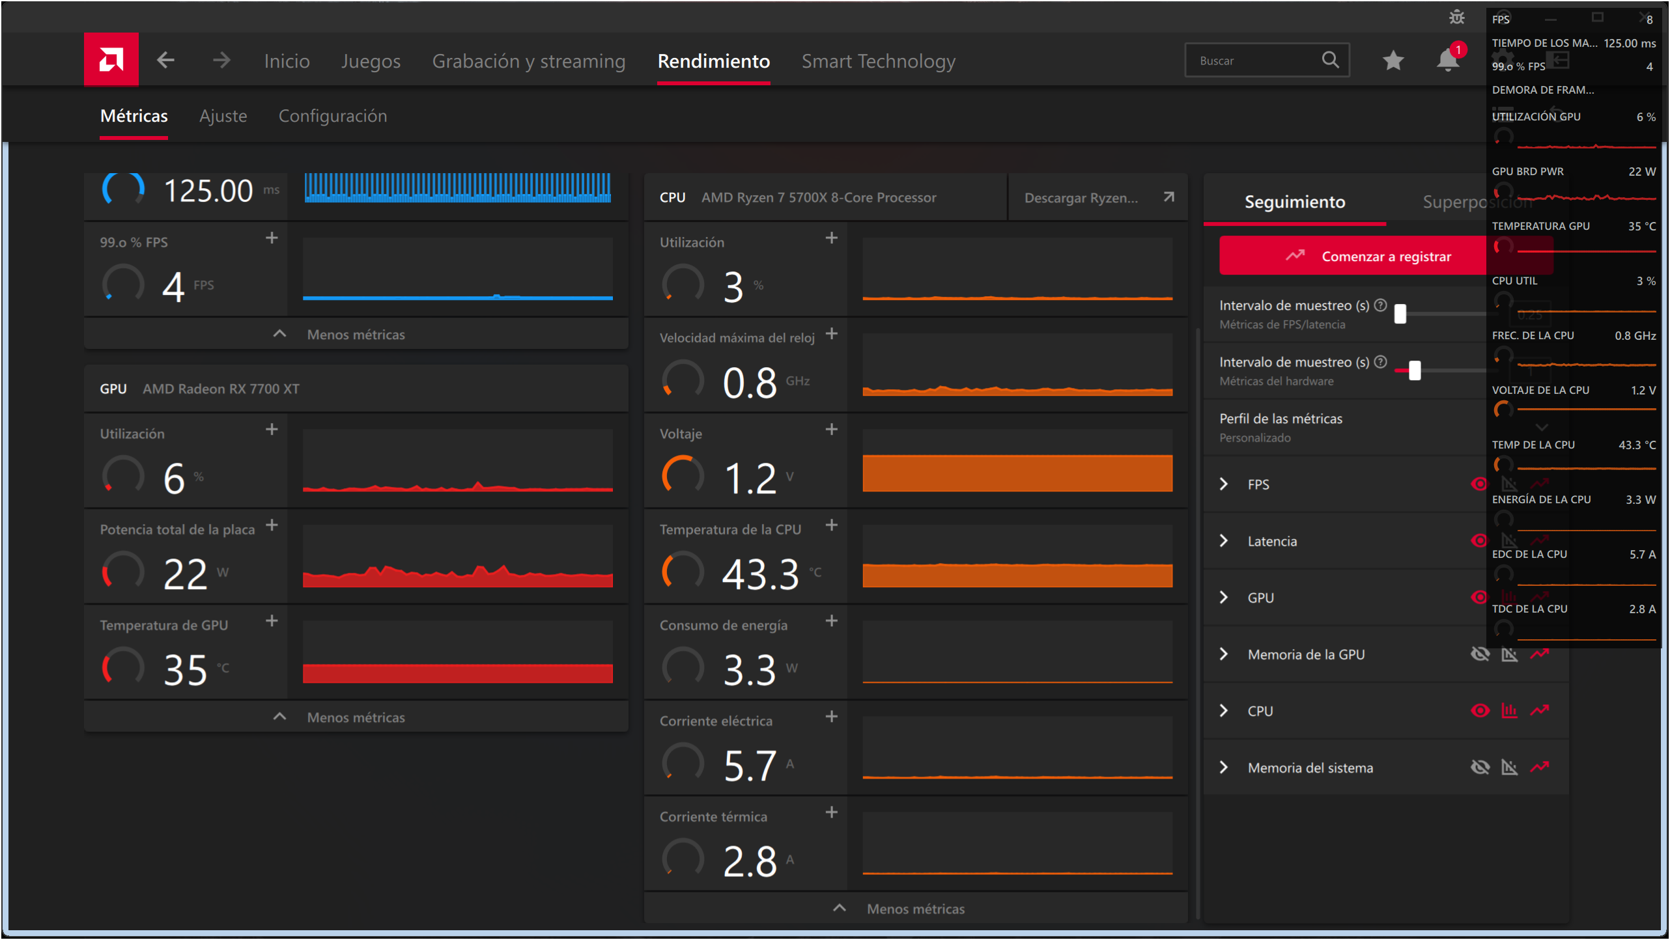The image size is (1670, 940).
Task: Show Memoria de la GPU with eye icon
Action: (x=1480, y=654)
